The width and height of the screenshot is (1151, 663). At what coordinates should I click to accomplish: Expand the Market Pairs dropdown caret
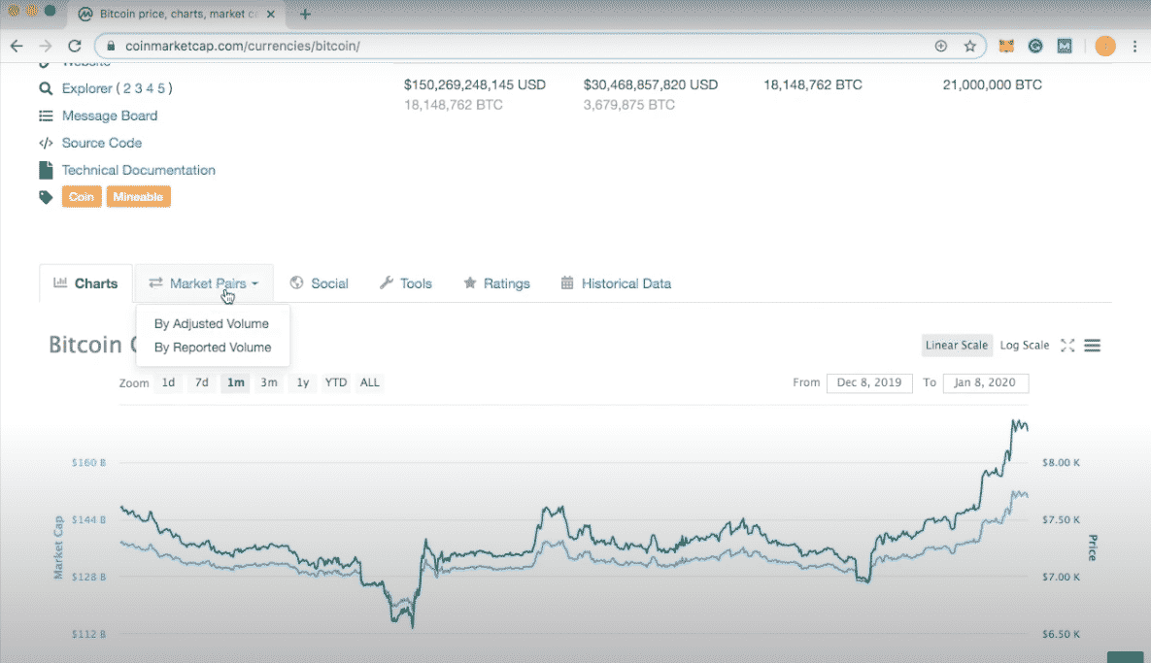254,283
